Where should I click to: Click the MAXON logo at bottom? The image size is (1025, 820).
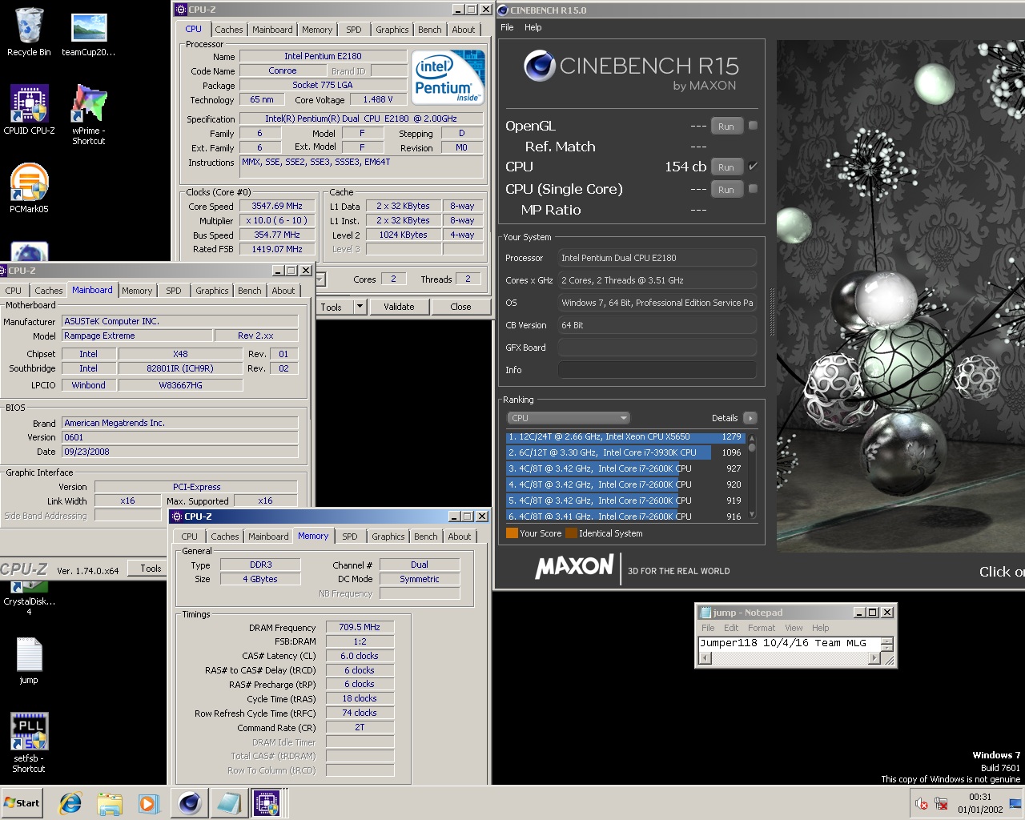point(574,568)
